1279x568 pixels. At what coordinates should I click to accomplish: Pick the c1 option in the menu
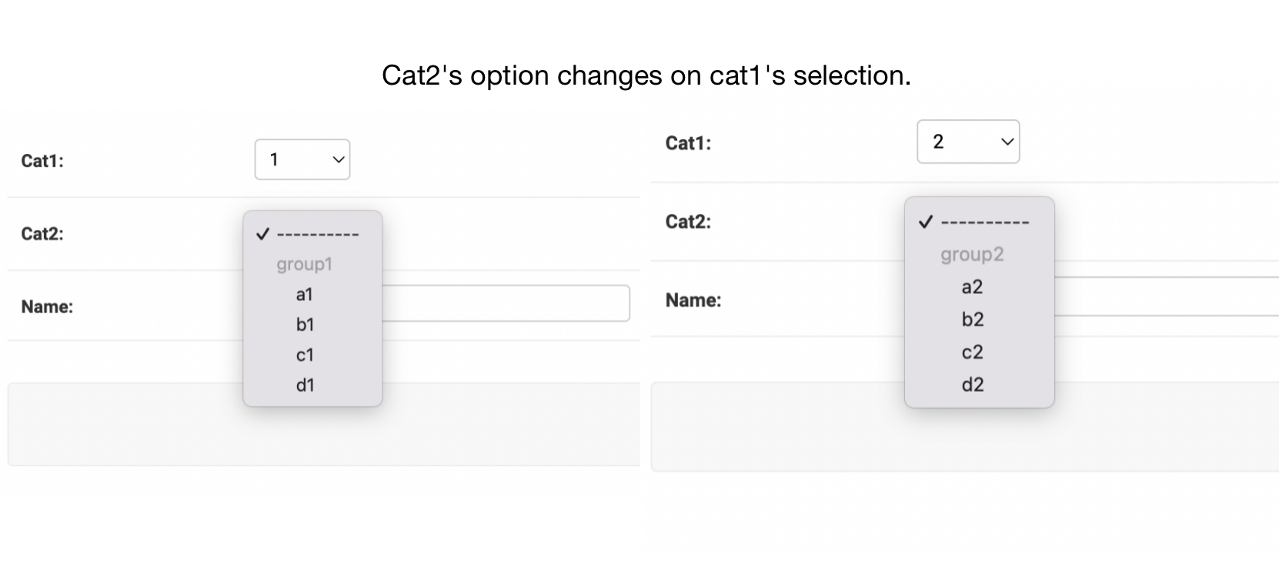point(305,355)
